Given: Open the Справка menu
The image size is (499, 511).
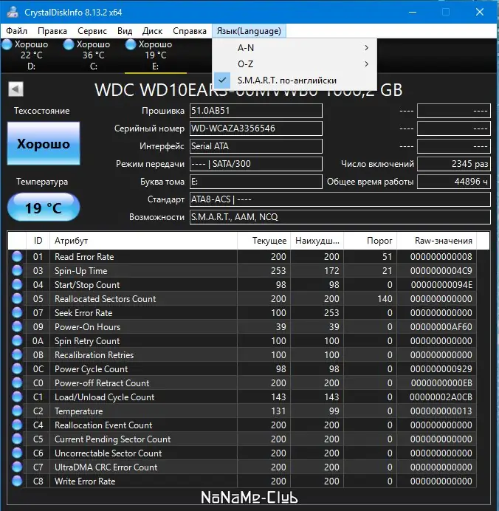Looking at the screenshot, I should (x=190, y=31).
